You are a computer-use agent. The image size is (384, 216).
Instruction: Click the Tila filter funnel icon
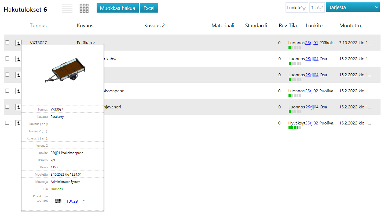[321, 8]
